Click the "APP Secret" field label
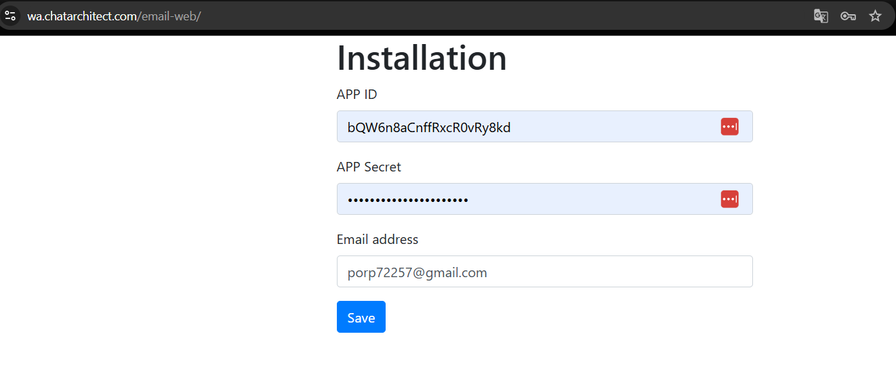 (x=369, y=167)
